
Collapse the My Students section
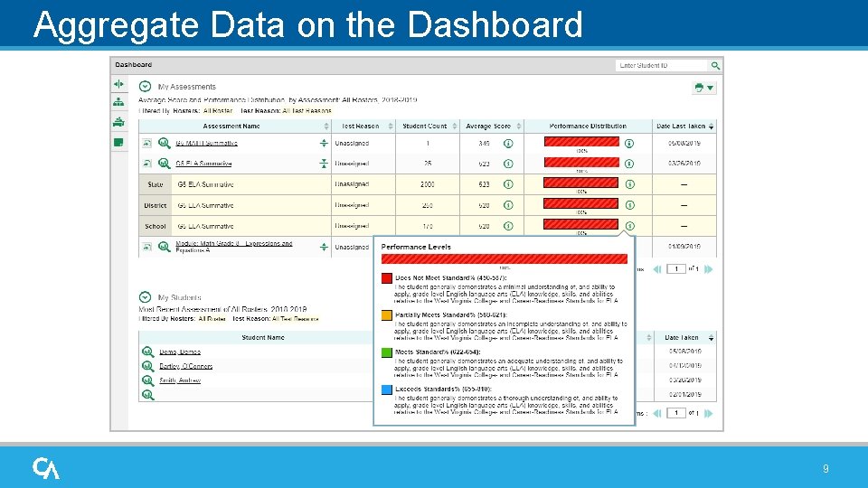point(145,297)
